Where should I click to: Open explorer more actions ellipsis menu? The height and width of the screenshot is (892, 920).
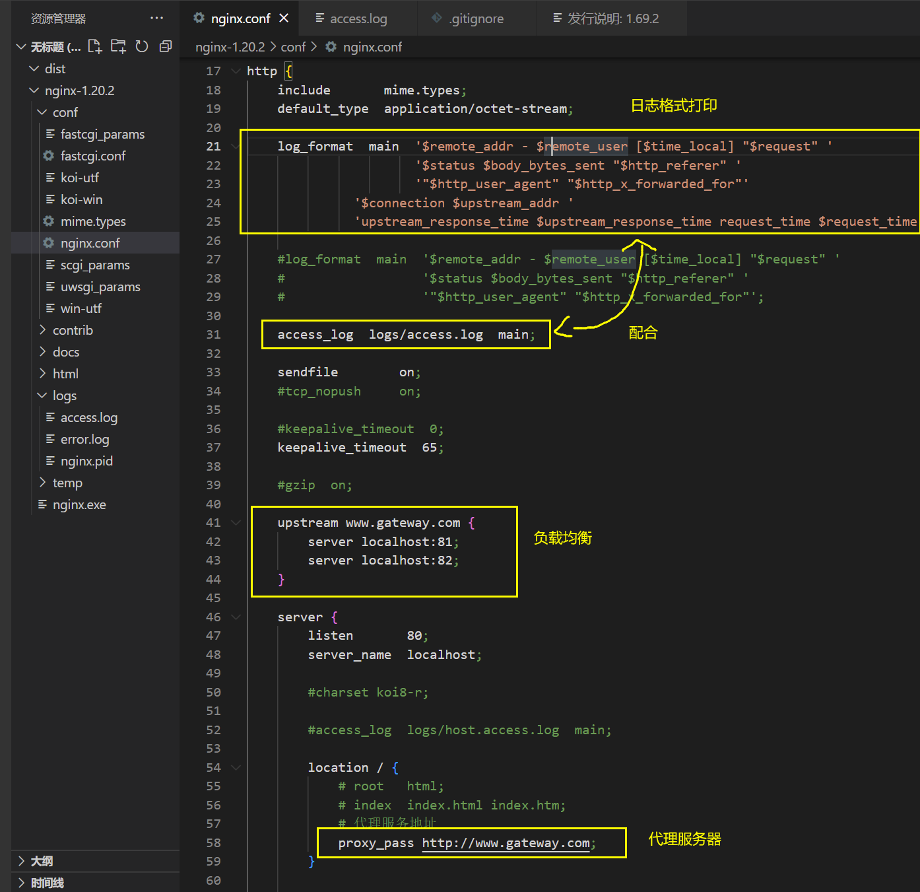point(156,18)
